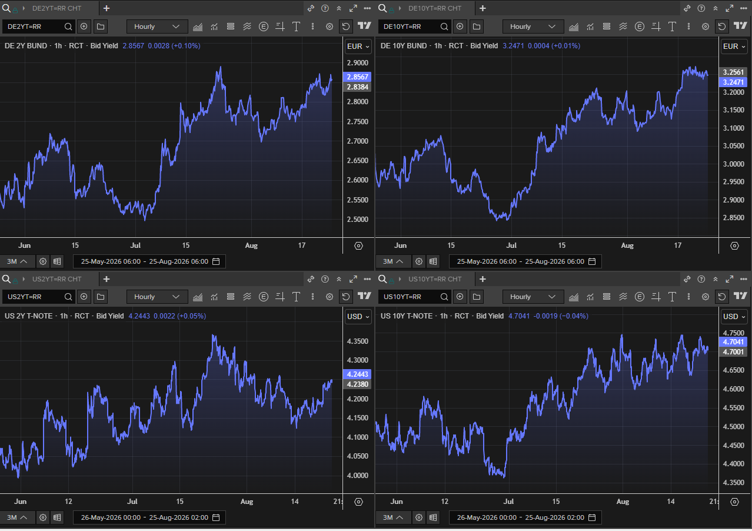Select the US2YT=RR CHT tab
The image size is (752, 531).
pos(57,278)
